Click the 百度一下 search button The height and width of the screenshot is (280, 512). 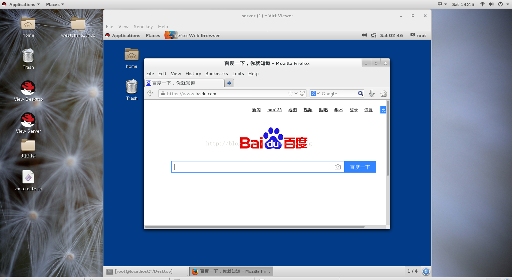pyautogui.click(x=360, y=167)
